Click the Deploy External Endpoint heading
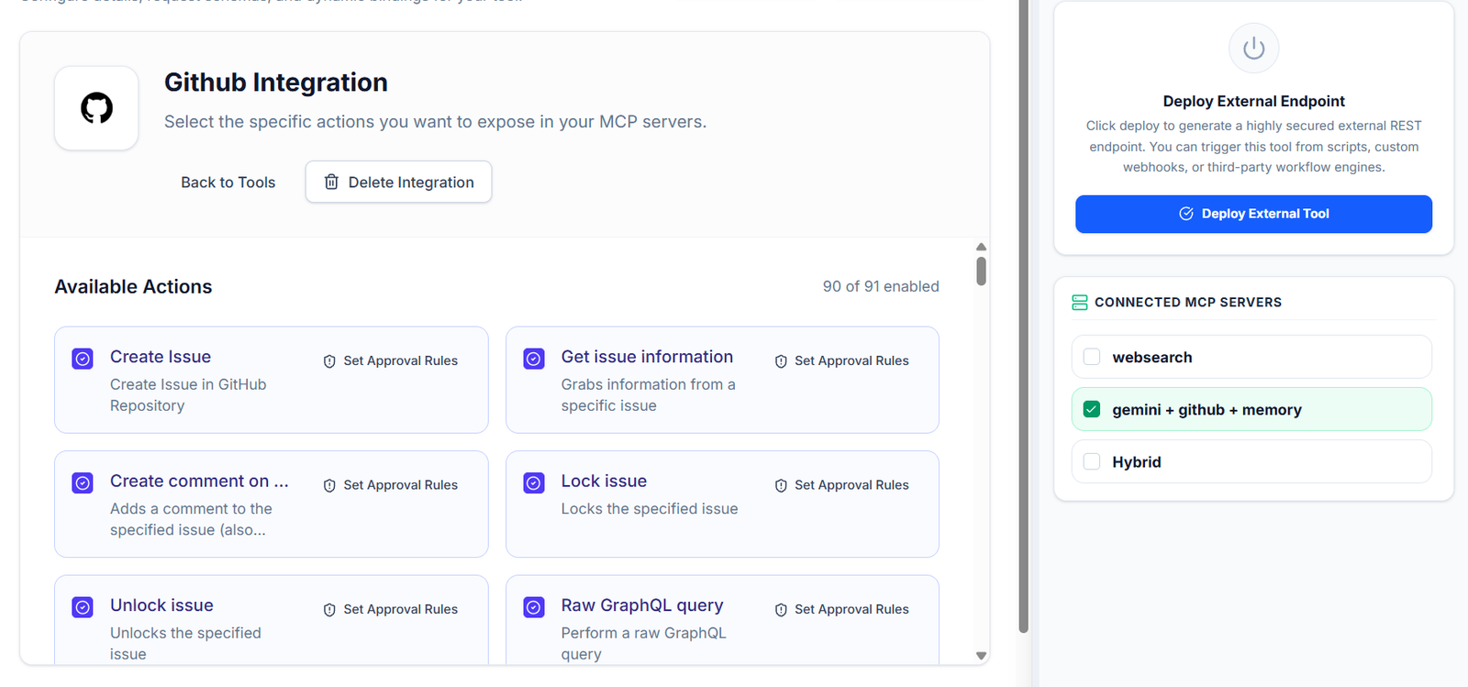 [x=1253, y=101]
